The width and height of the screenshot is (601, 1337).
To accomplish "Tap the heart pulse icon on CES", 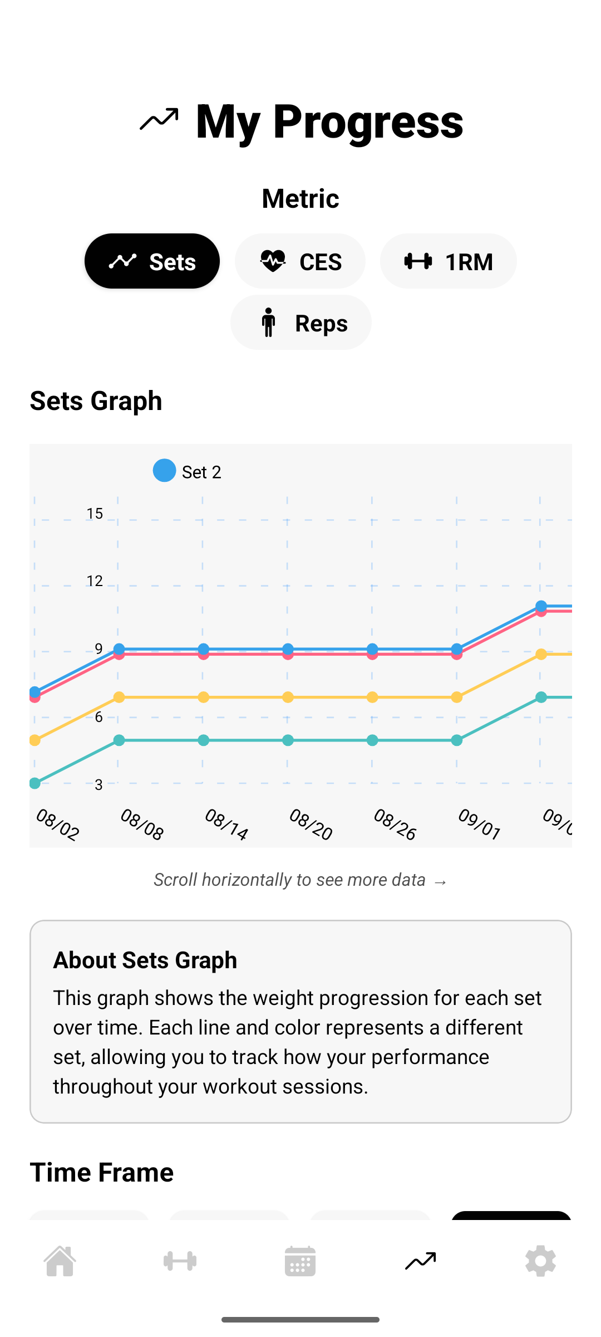I will click(x=273, y=261).
